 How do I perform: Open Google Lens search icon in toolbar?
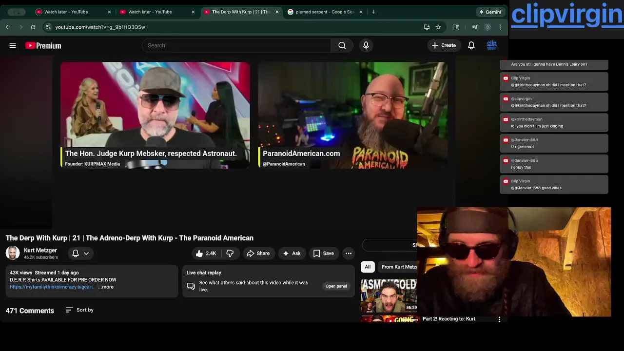[456, 27]
